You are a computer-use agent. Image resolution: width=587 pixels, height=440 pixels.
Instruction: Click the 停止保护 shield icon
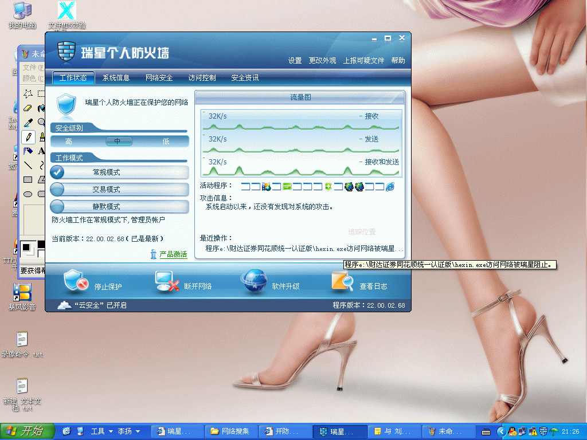point(76,281)
